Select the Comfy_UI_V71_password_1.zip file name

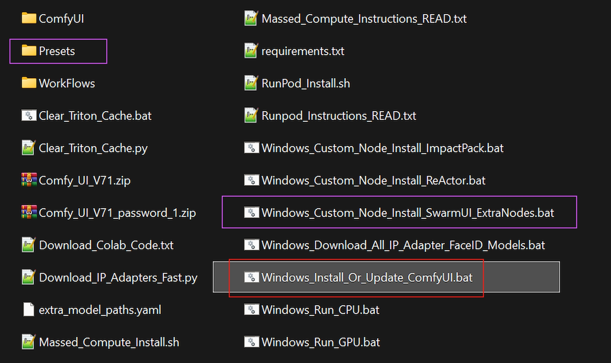pyautogui.click(x=117, y=213)
